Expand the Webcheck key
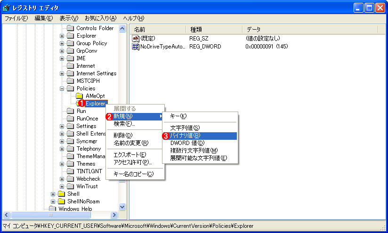 (62, 179)
